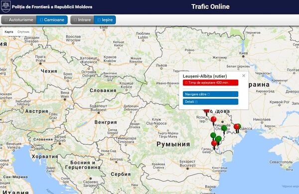
Task: Select the green pin over the Chișinău label
Action: point(224,128)
